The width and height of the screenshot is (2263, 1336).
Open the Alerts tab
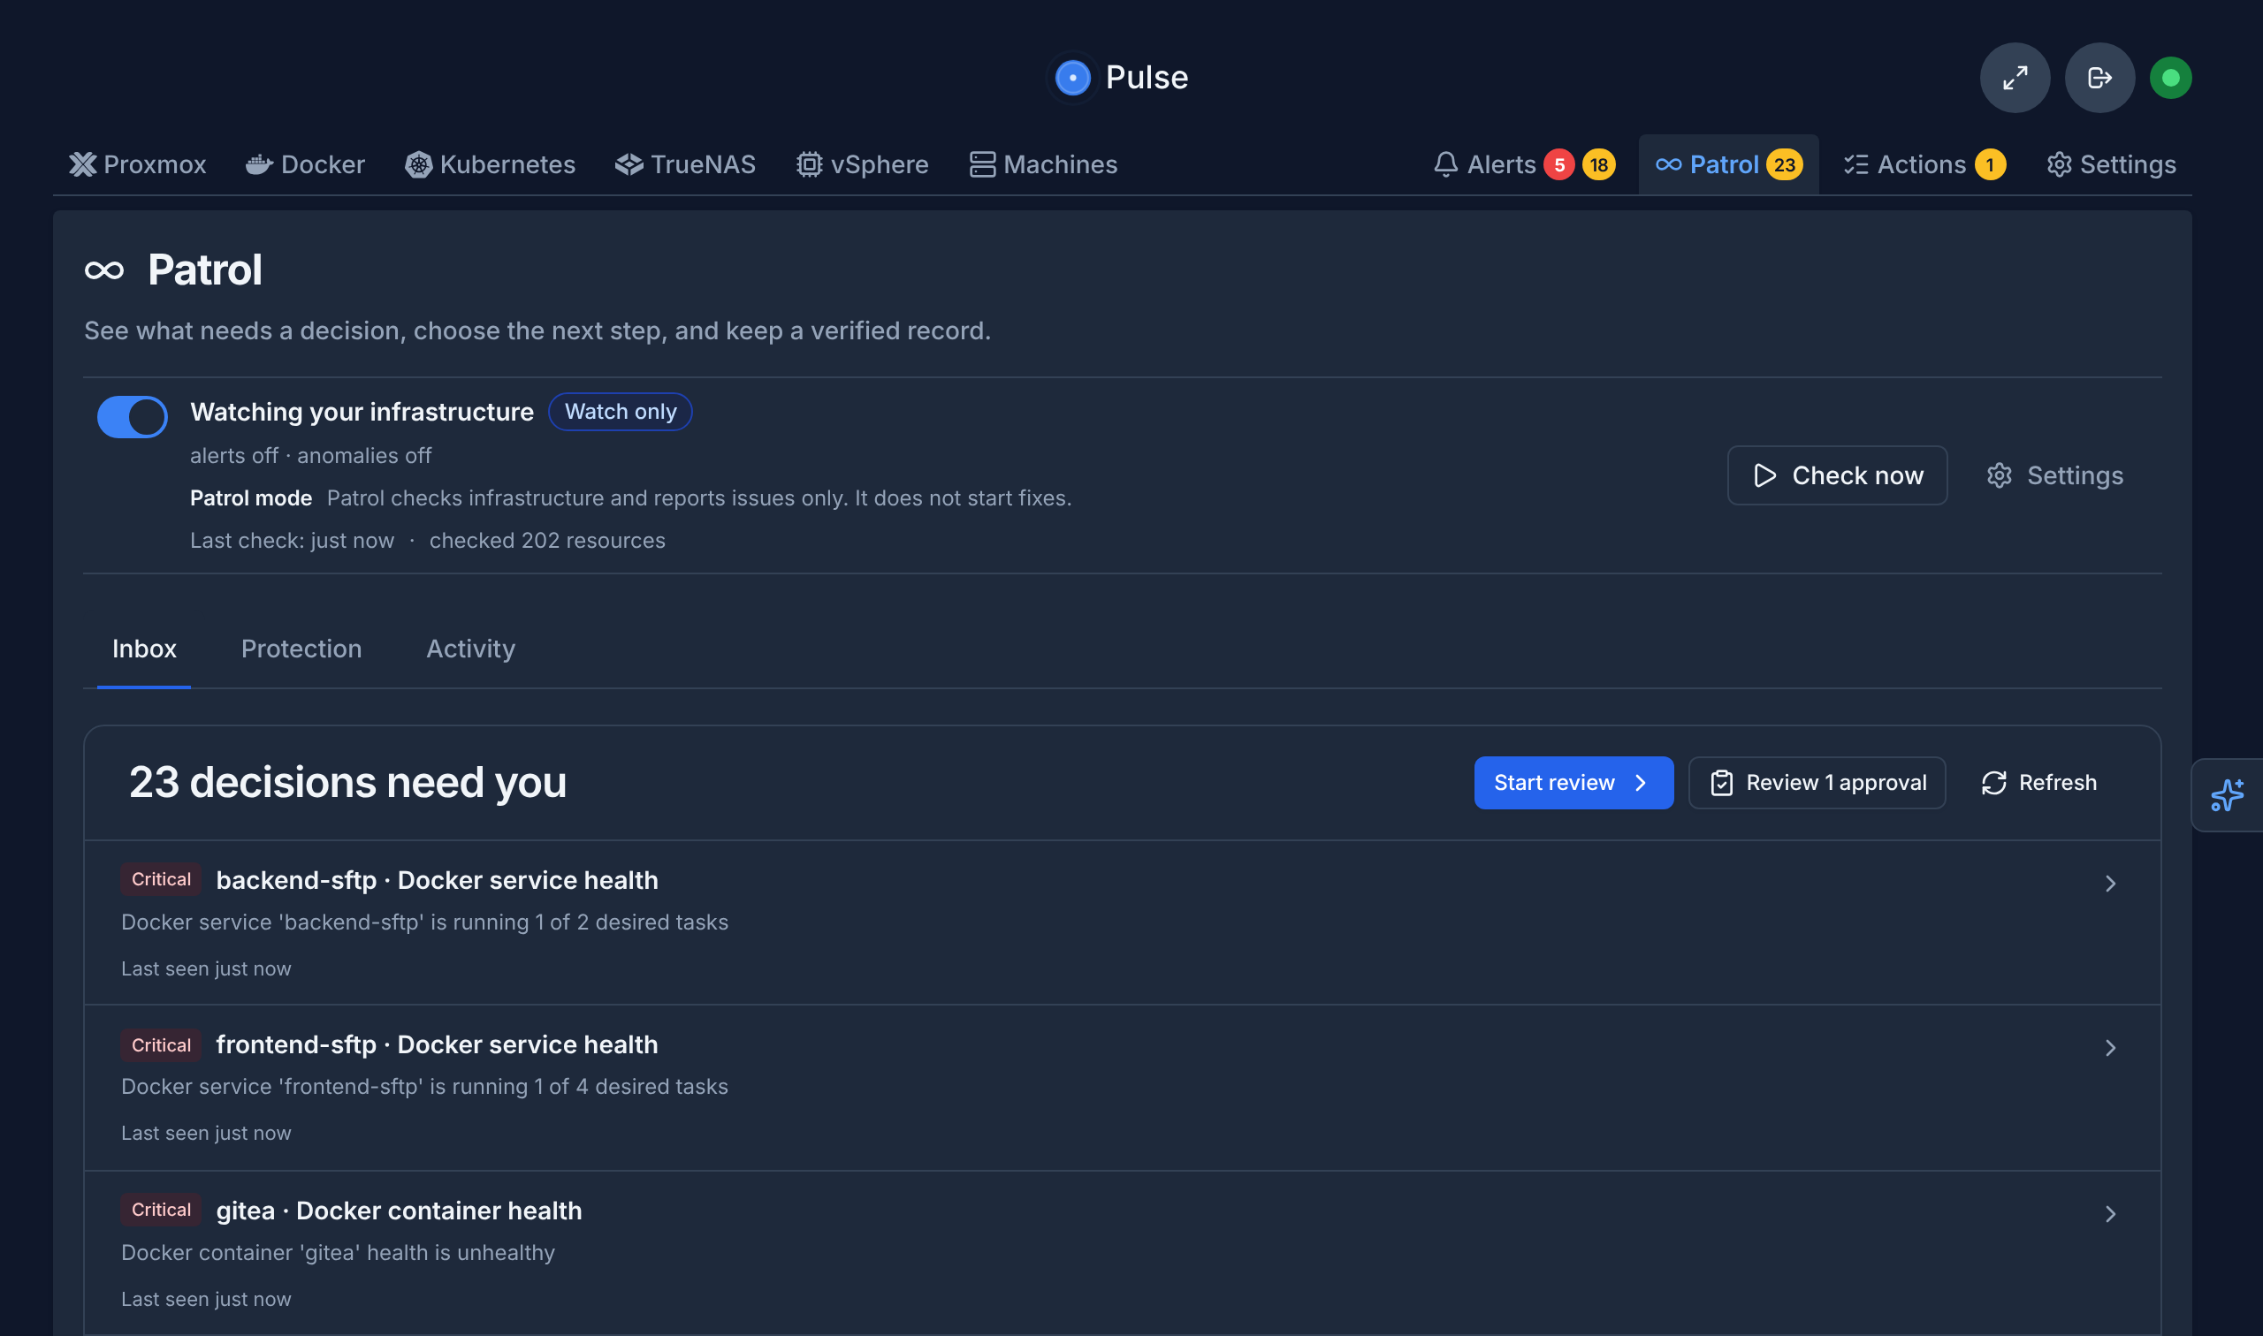pos(1524,164)
